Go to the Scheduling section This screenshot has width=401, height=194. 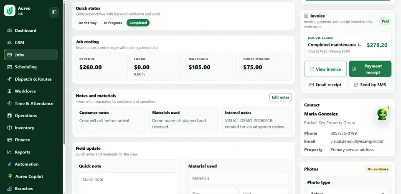tap(31, 67)
